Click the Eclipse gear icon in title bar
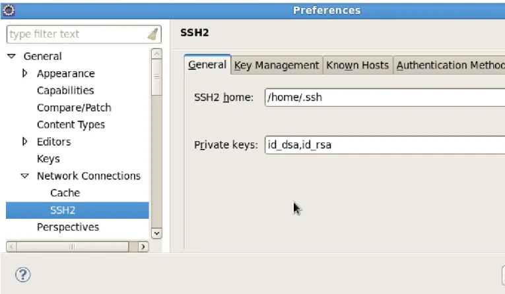 coord(9,11)
